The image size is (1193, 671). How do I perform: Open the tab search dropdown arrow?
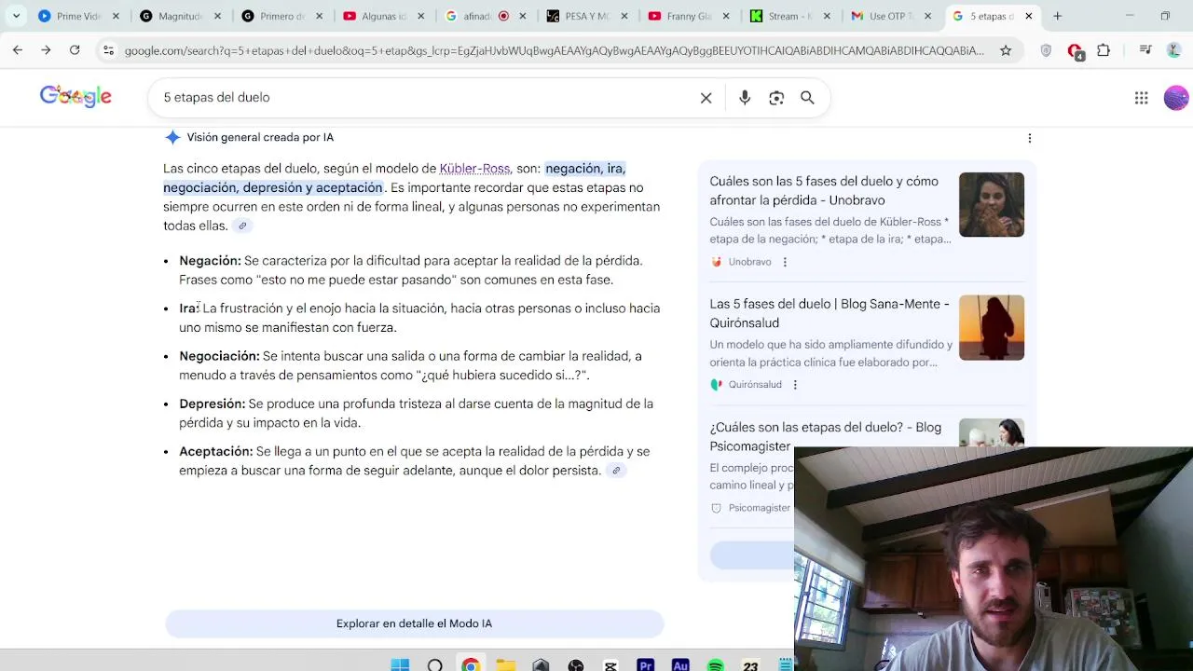[x=16, y=16]
